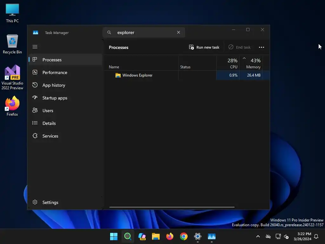The width and height of the screenshot is (325, 244).
Task: Switch to the Users page
Action: (x=65, y=111)
